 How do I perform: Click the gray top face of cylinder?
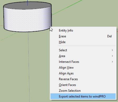coord(27,6)
